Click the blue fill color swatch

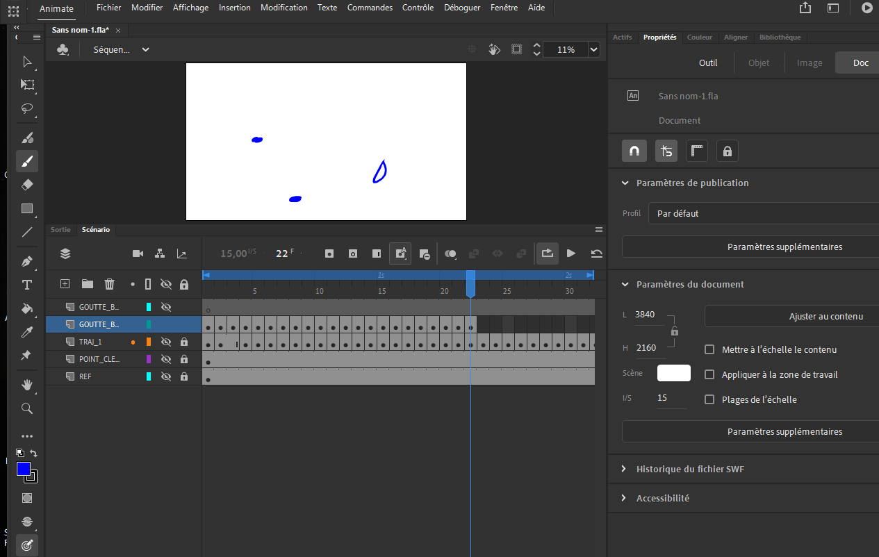pos(24,469)
